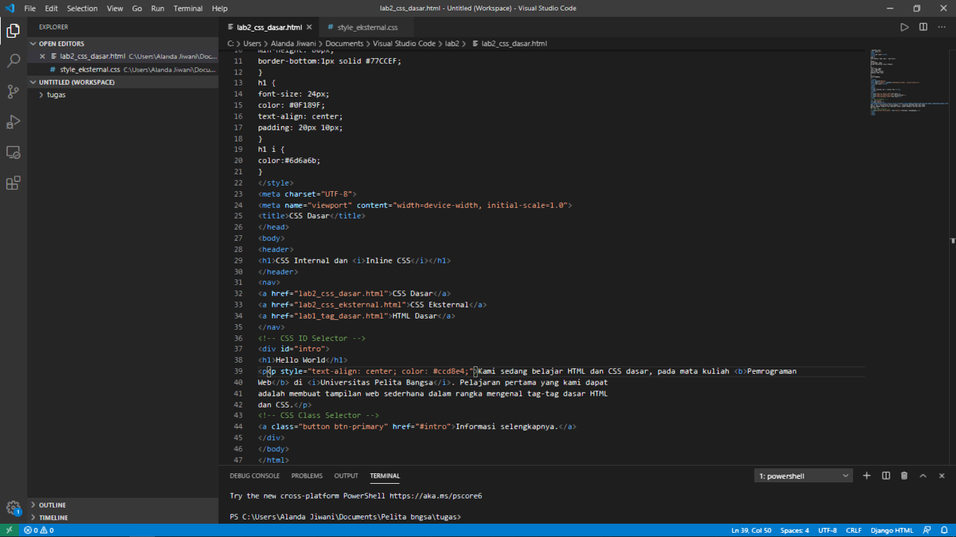Click the PowerShell prompt line in terminal
Viewport: 956px width, 537px height.
pyautogui.click(x=345, y=517)
